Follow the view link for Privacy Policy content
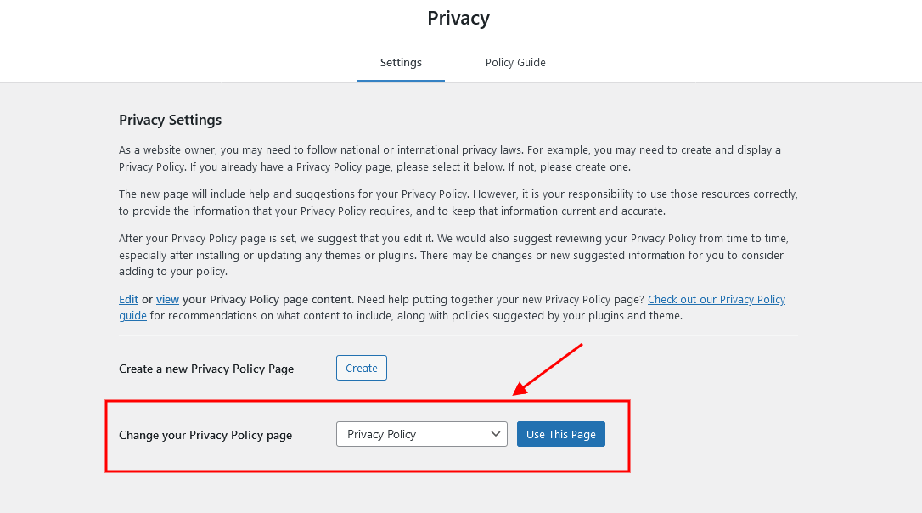 pos(167,300)
